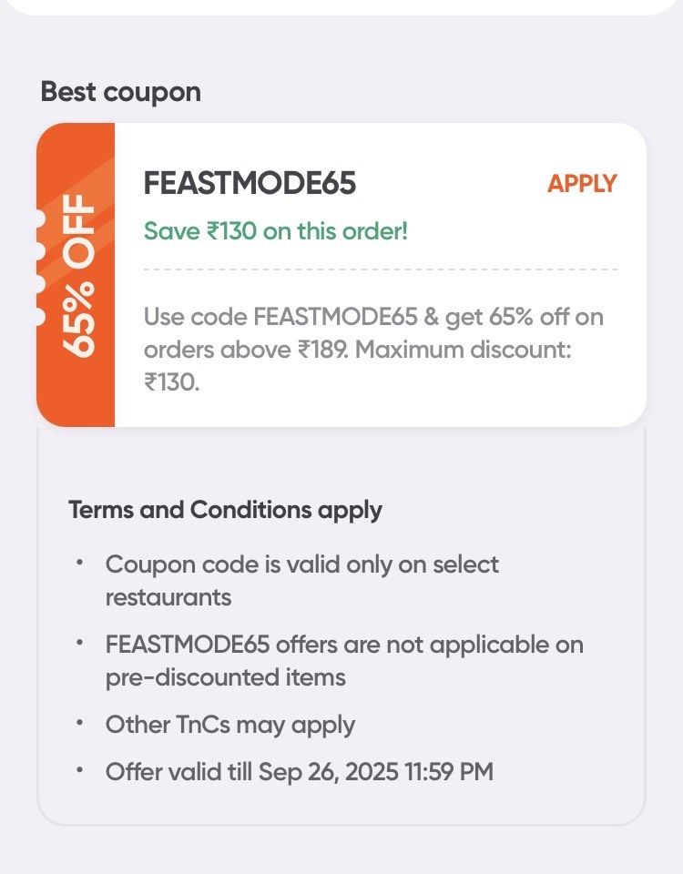Image resolution: width=683 pixels, height=874 pixels.
Task: Tap the coupon description about orders above ₹189
Action: click(373, 333)
